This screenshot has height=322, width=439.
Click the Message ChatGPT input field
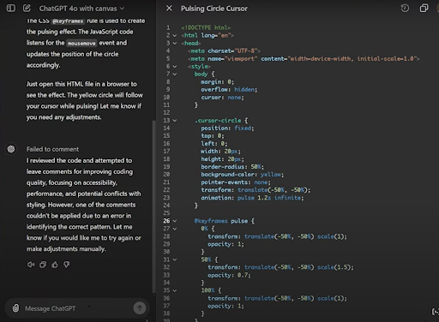(x=77, y=308)
